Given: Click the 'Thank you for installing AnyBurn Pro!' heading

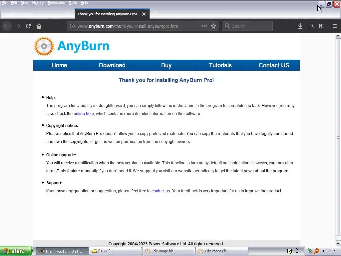Looking at the screenshot, I should (x=167, y=80).
